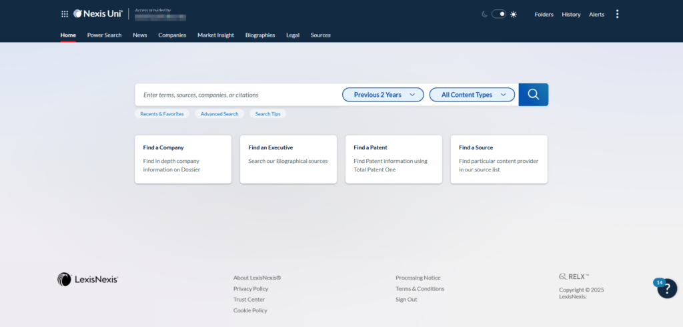Open the All Content Types dropdown
The width and height of the screenshot is (683, 327).
coord(472,95)
